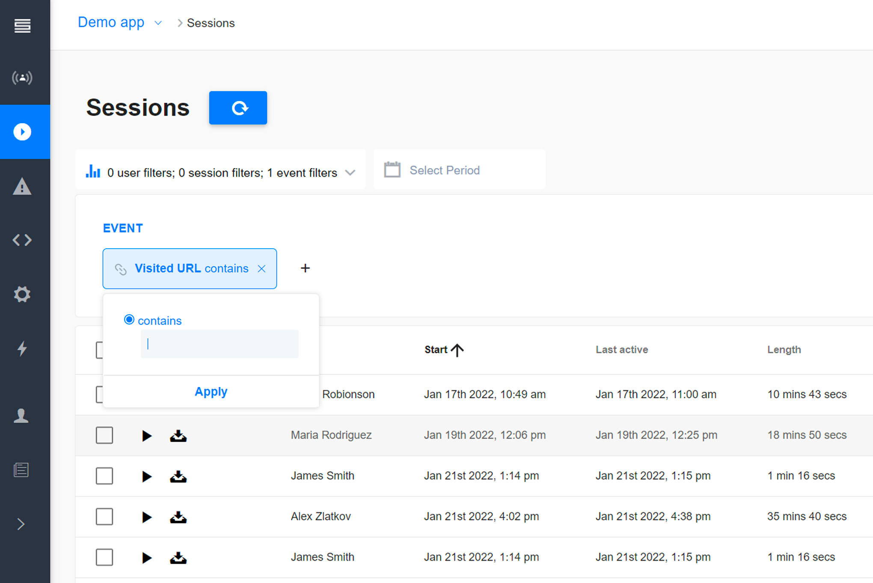Expand the sidebar with bottom chevron
873x583 pixels.
(21, 524)
